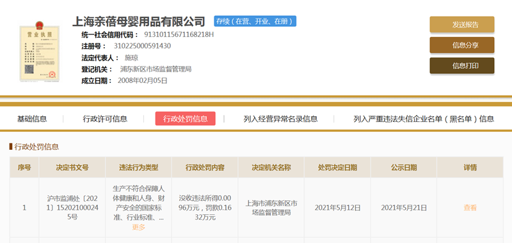Click the 决定书文号 column header
Viewport: 512px width, 243px height.
point(72,168)
